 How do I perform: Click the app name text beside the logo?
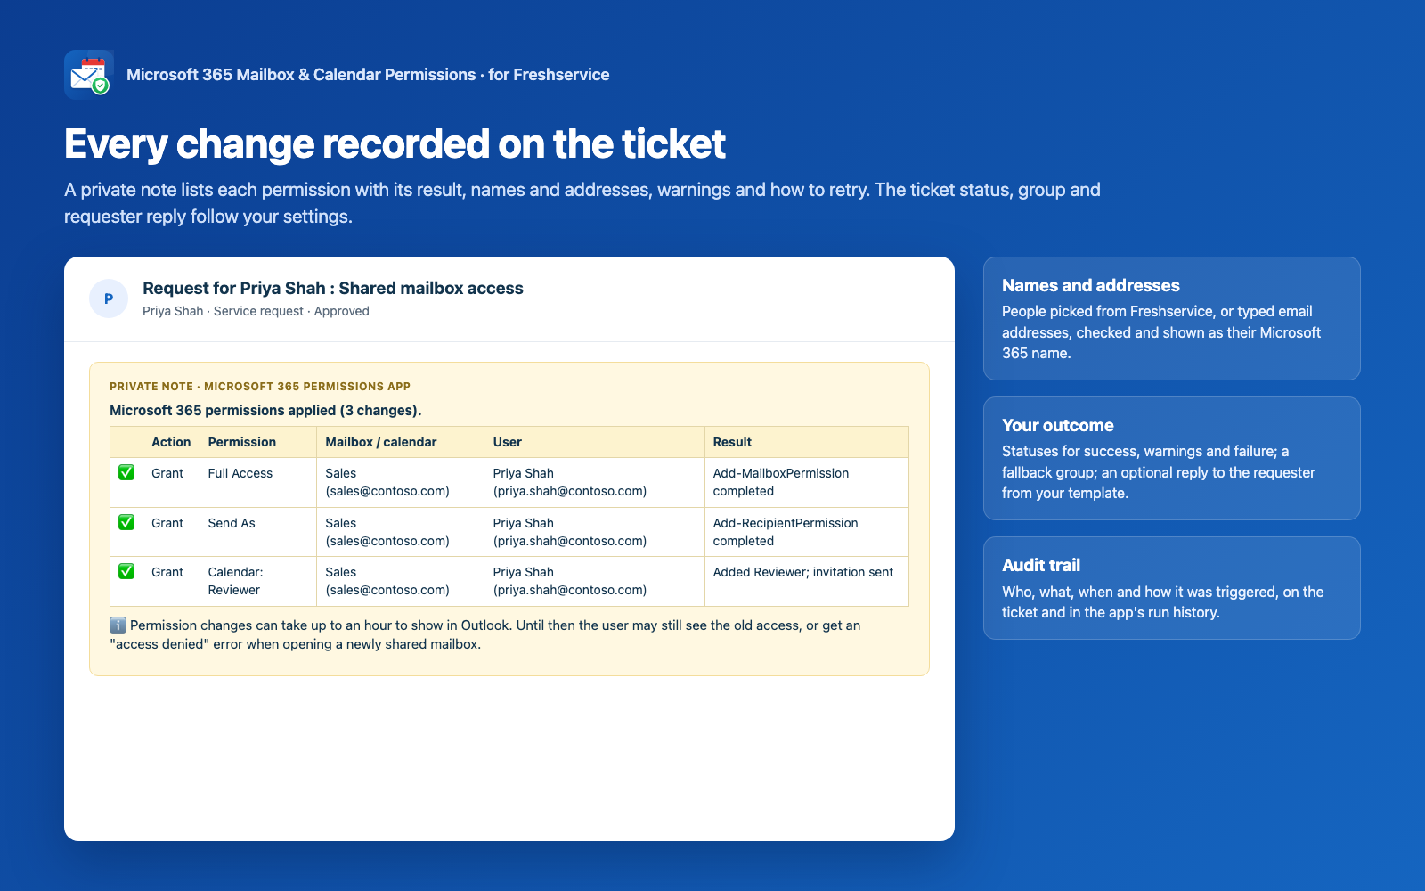click(x=368, y=75)
